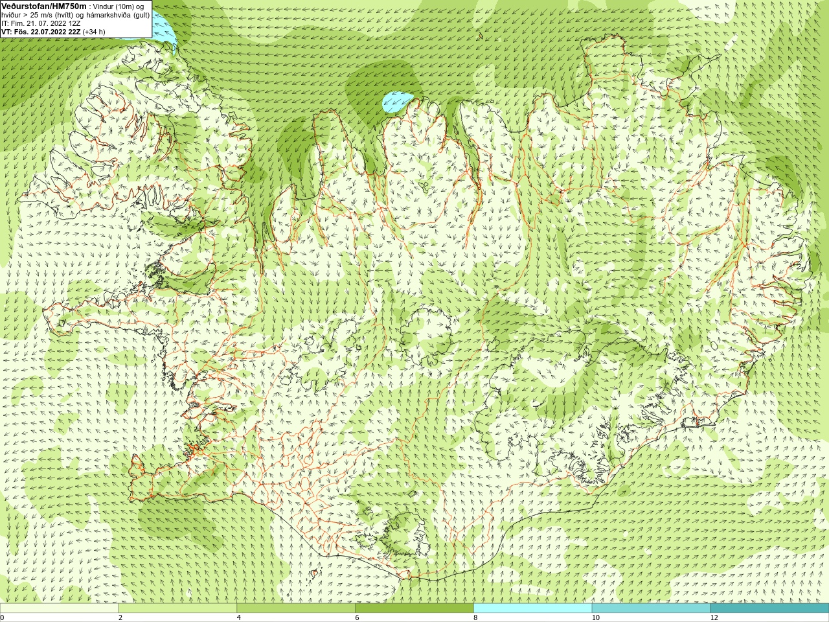The width and height of the screenshot is (829, 622).
Task: Click the '4' tick label on color scale
Action: (x=239, y=617)
